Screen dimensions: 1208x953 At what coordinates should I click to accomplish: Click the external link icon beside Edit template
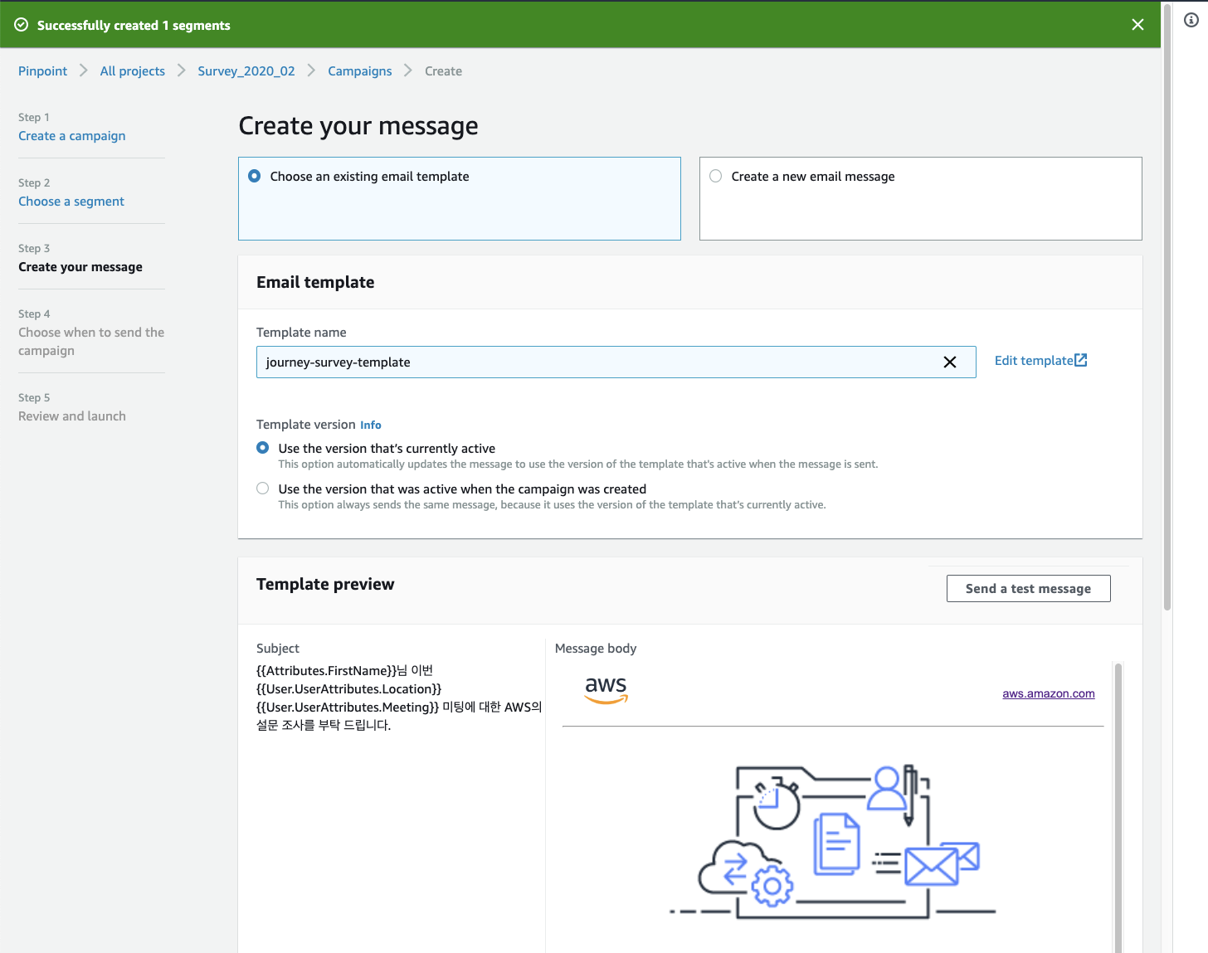pyautogui.click(x=1081, y=360)
